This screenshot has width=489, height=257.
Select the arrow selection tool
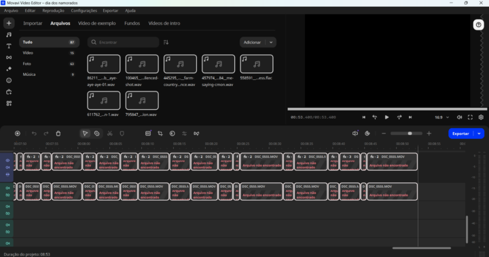tap(85, 134)
